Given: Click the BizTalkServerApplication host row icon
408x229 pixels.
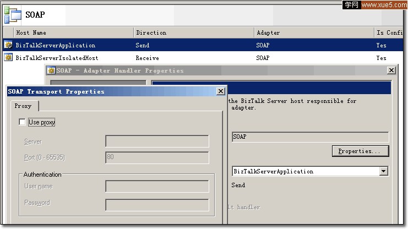Looking at the screenshot, I should [x=8, y=45].
